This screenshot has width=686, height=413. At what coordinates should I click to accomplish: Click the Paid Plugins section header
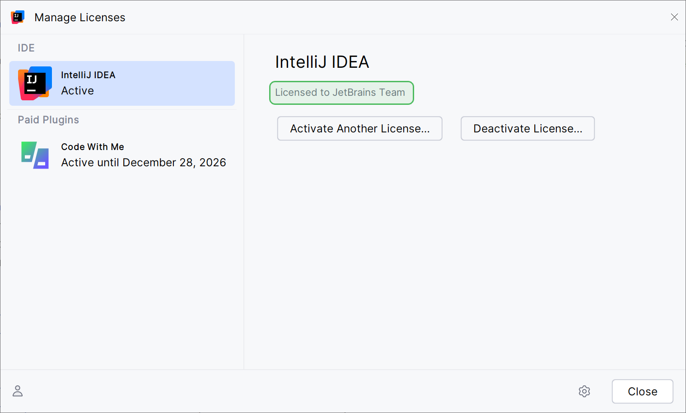48,120
